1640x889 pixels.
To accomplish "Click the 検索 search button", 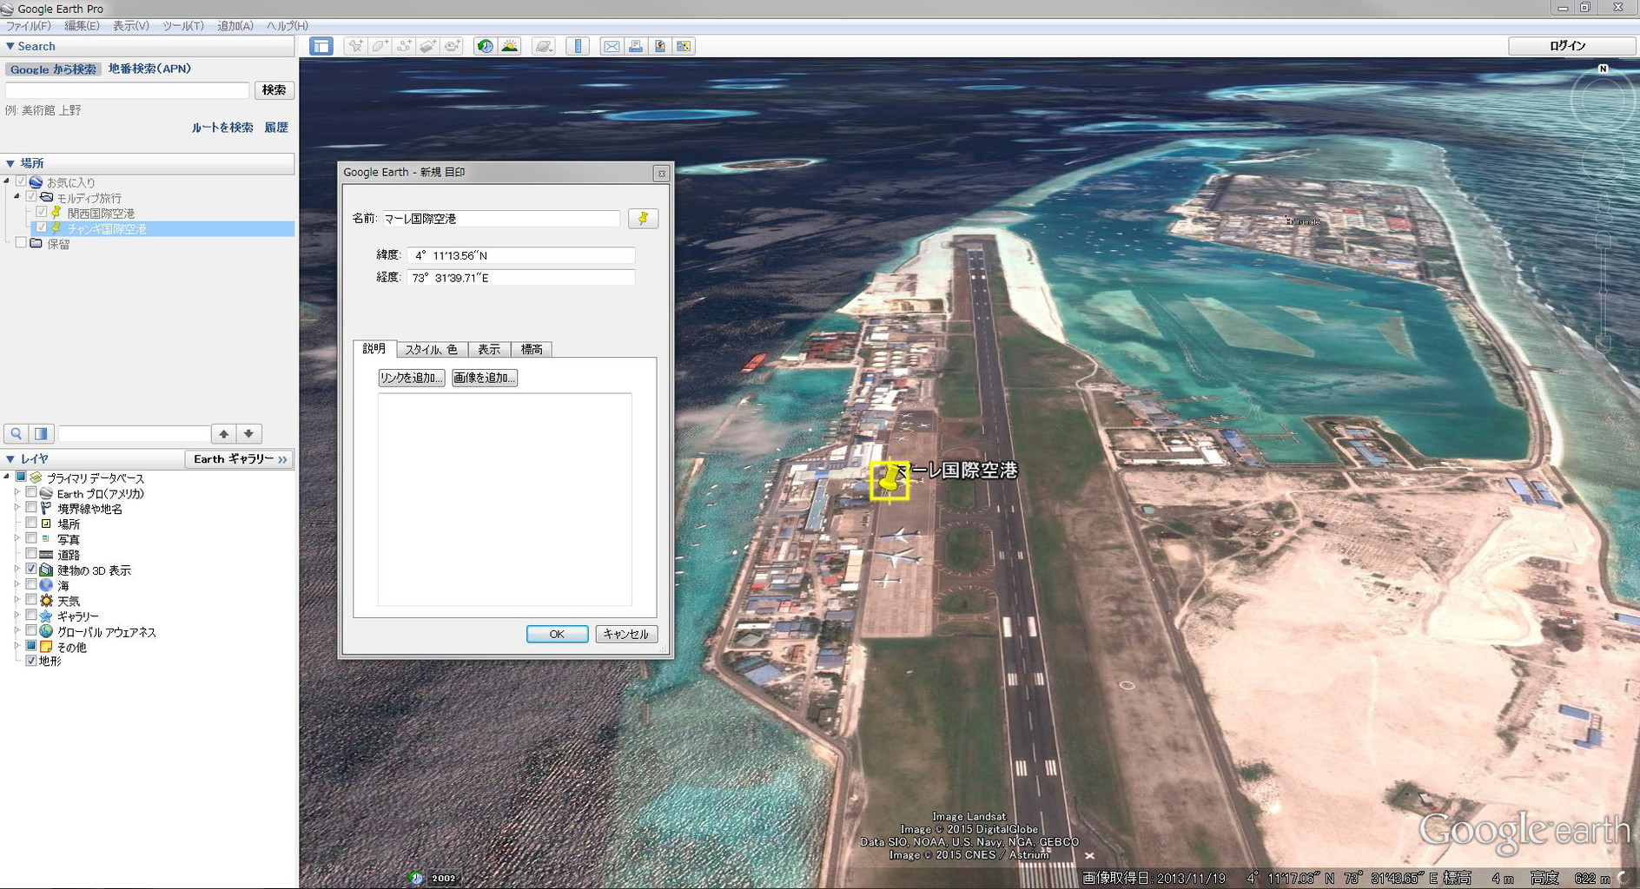I will tap(274, 89).
